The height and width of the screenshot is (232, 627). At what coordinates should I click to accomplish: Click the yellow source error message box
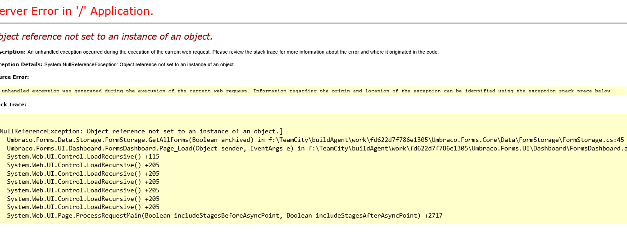point(313,91)
